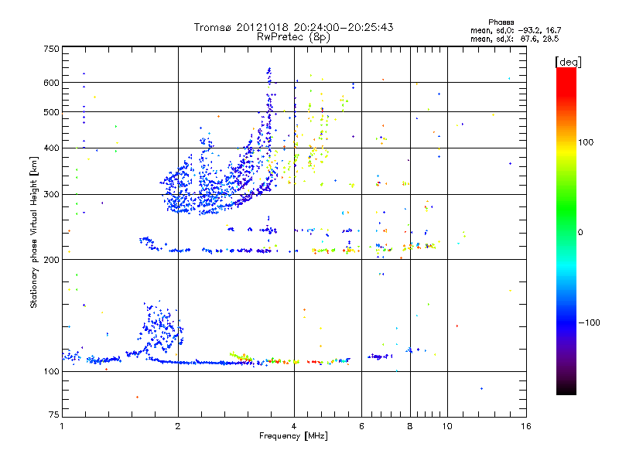The image size is (619, 464).
Task: Click the colorbar tick label '-100'
Action: pos(589,322)
